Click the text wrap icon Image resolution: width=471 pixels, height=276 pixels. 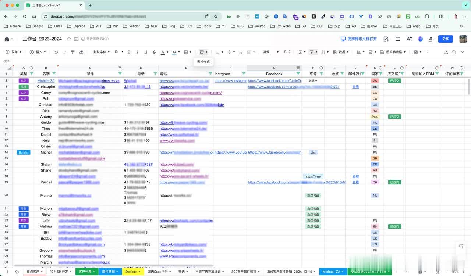[241, 52]
